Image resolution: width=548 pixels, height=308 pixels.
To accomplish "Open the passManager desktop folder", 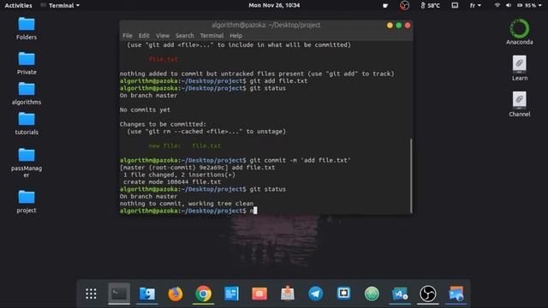I will pyautogui.click(x=27, y=162).
